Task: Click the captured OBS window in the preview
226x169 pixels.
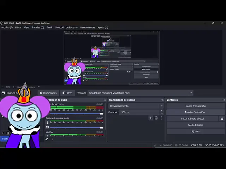Action: [x=112, y=58]
